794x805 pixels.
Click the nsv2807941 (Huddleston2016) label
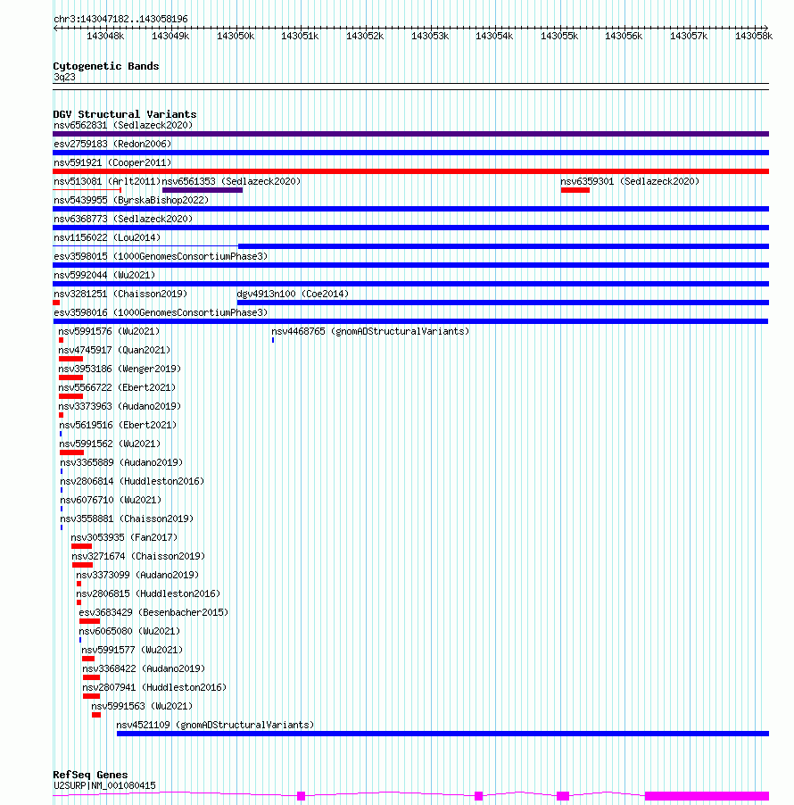pyautogui.click(x=154, y=687)
